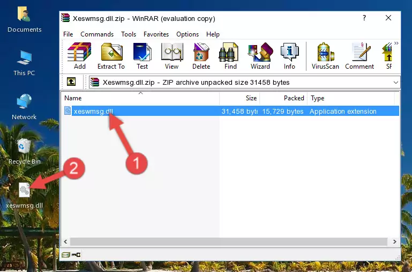
Task: Sort by the Name column header
Action: [140, 98]
